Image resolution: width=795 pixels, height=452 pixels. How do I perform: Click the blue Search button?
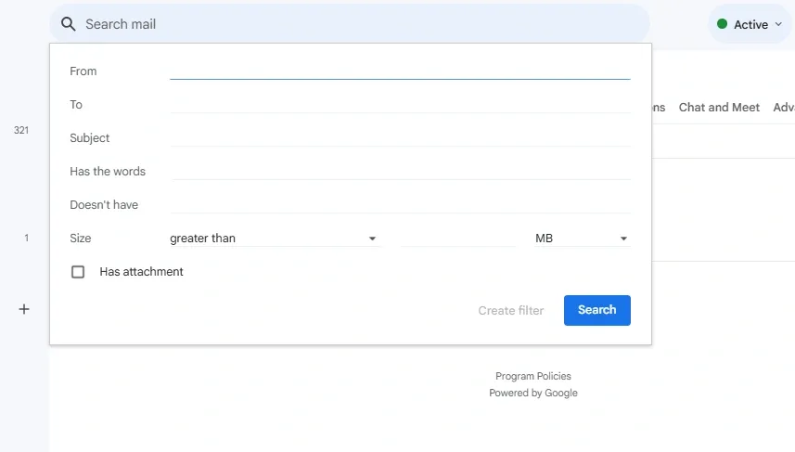pos(596,310)
